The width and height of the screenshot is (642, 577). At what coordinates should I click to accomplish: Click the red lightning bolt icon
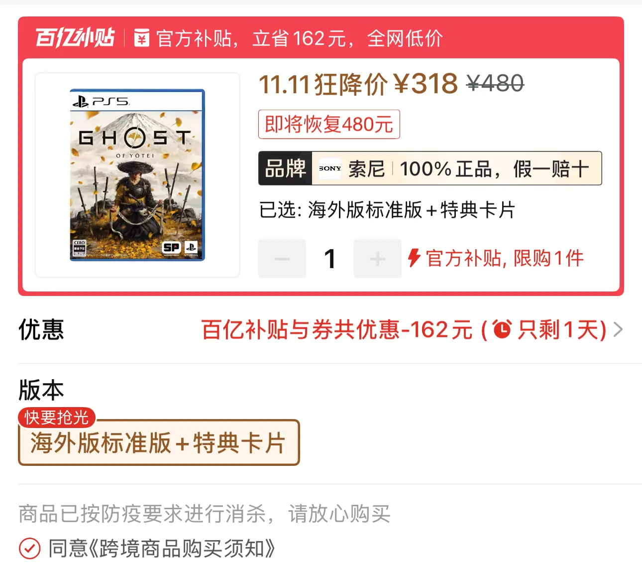[x=414, y=258]
